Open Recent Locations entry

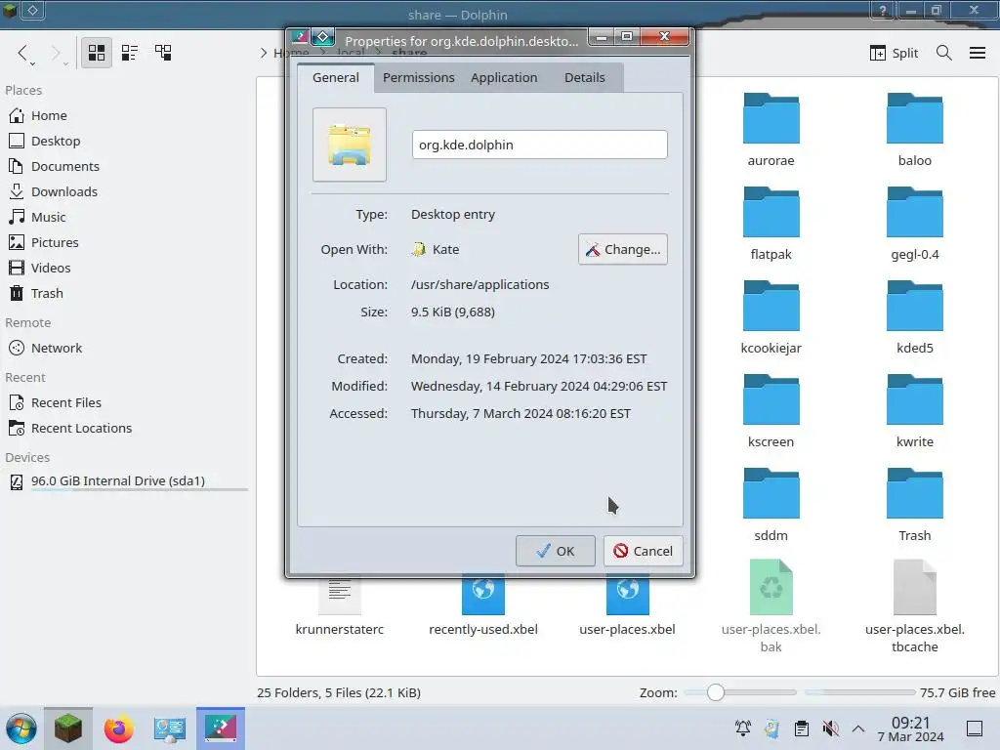click(x=70, y=429)
